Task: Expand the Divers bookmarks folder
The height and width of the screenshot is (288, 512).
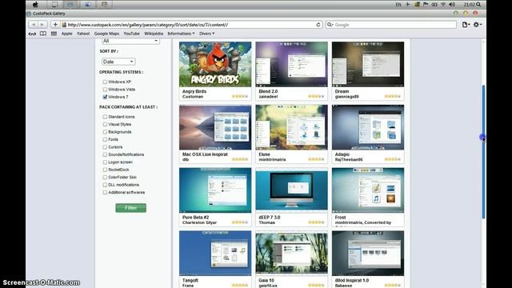Action: coord(206,34)
